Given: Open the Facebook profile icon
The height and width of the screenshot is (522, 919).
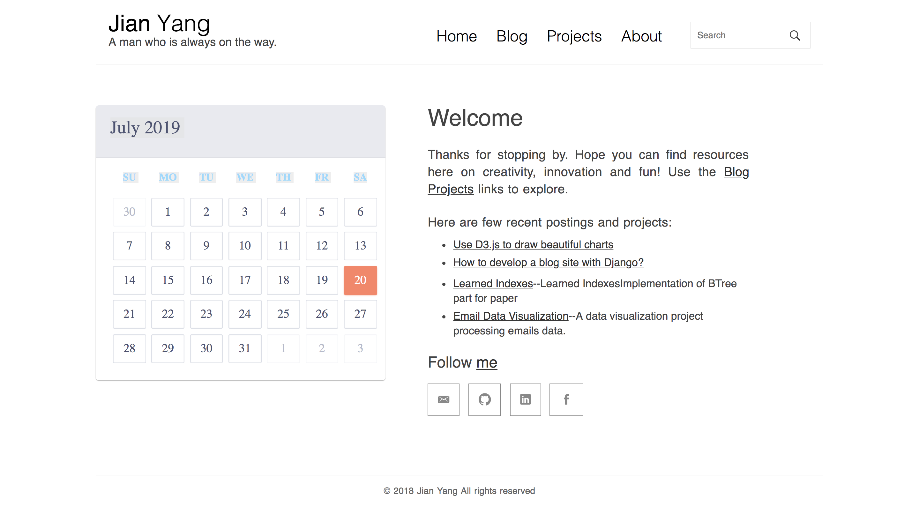Looking at the screenshot, I should click(566, 399).
